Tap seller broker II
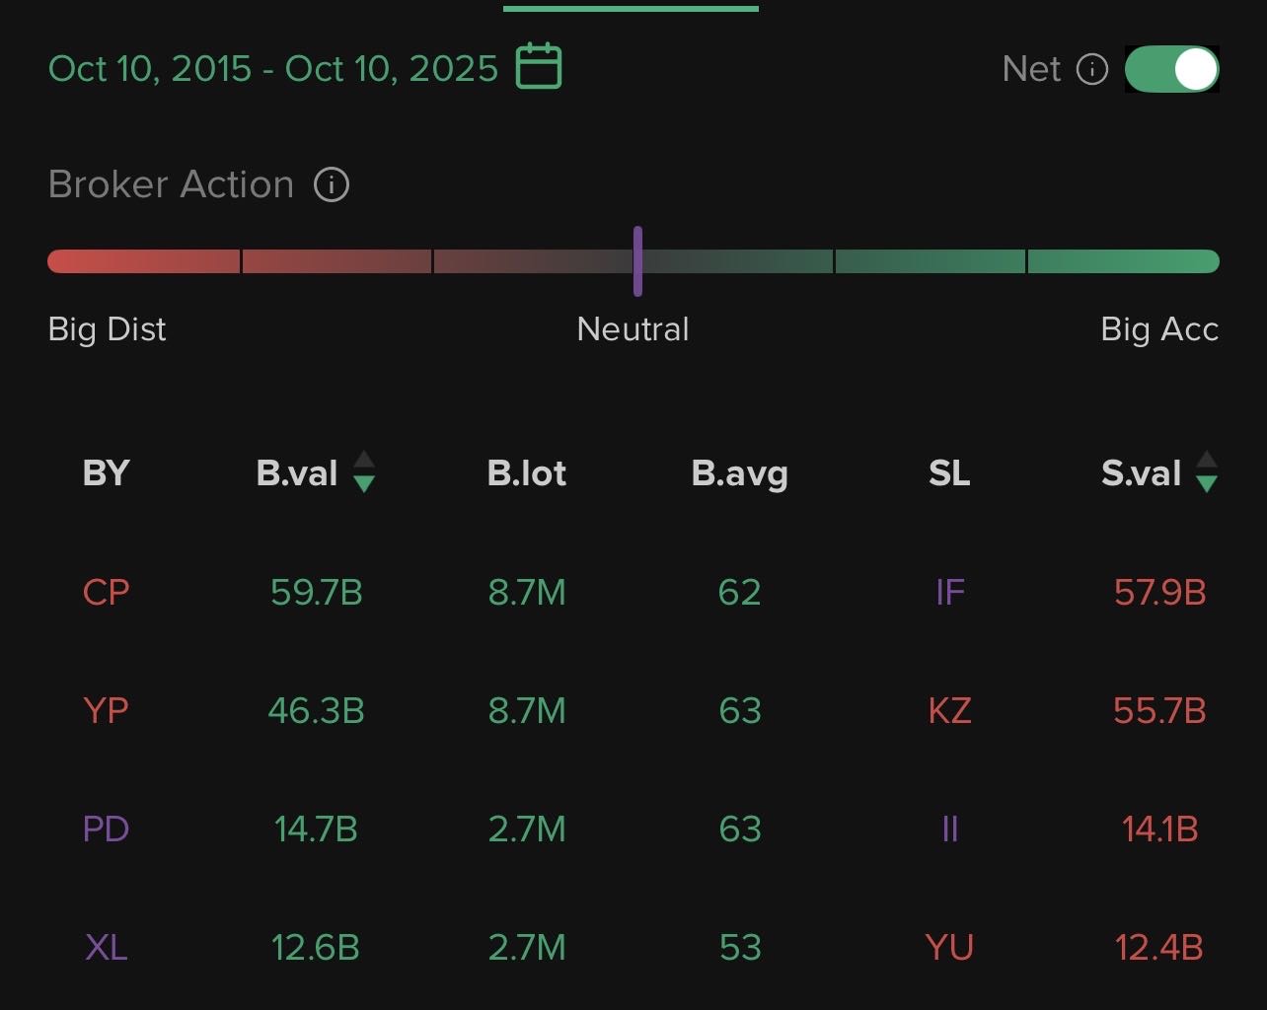This screenshot has height=1010, width=1267. click(x=949, y=829)
